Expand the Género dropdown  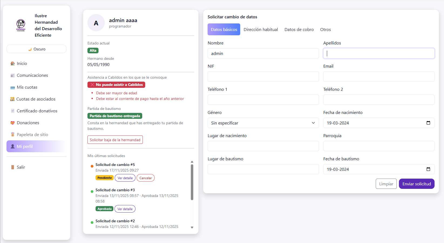click(x=263, y=123)
